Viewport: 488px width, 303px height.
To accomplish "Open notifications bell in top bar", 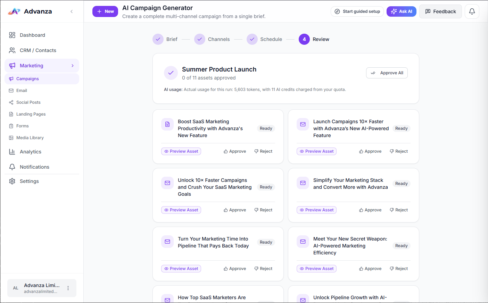I will 472,11.
